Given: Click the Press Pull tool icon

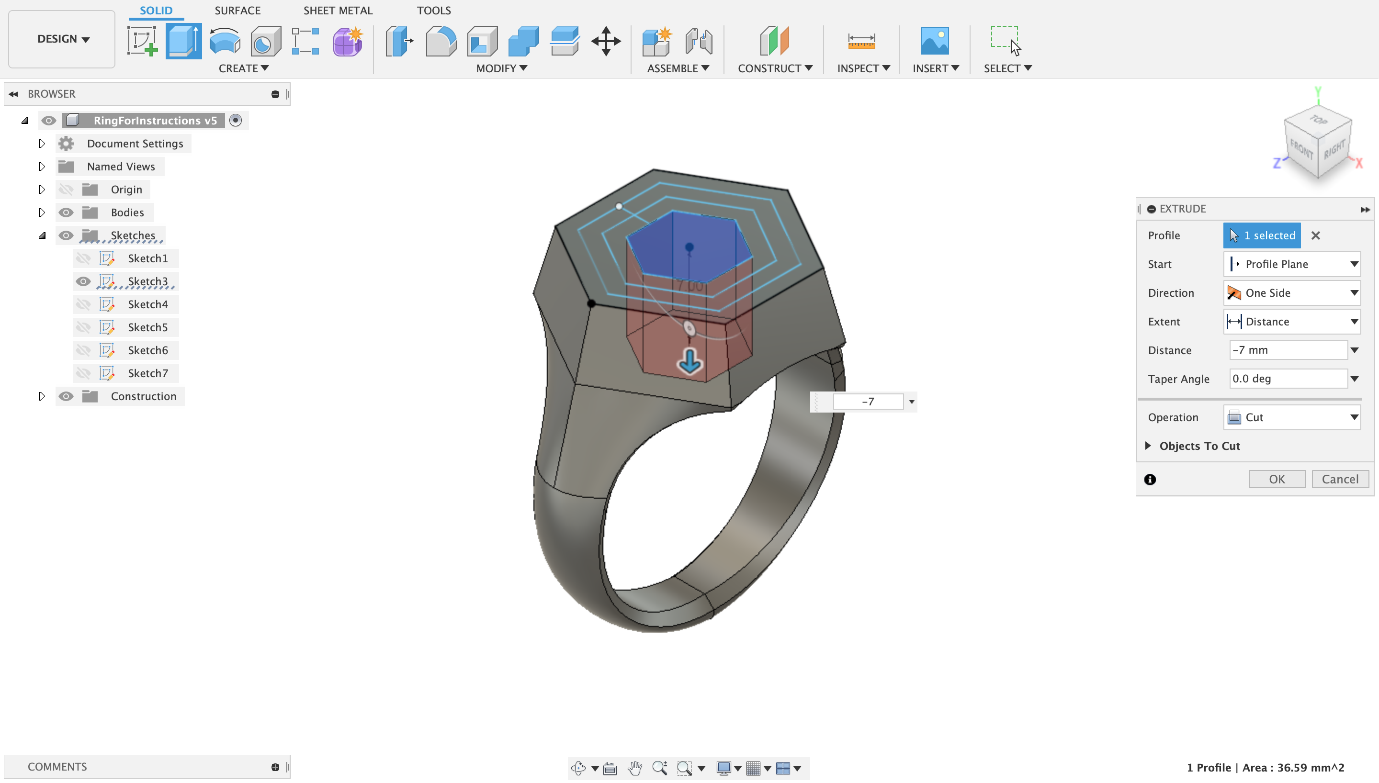Looking at the screenshot, I should pos(399,41).
